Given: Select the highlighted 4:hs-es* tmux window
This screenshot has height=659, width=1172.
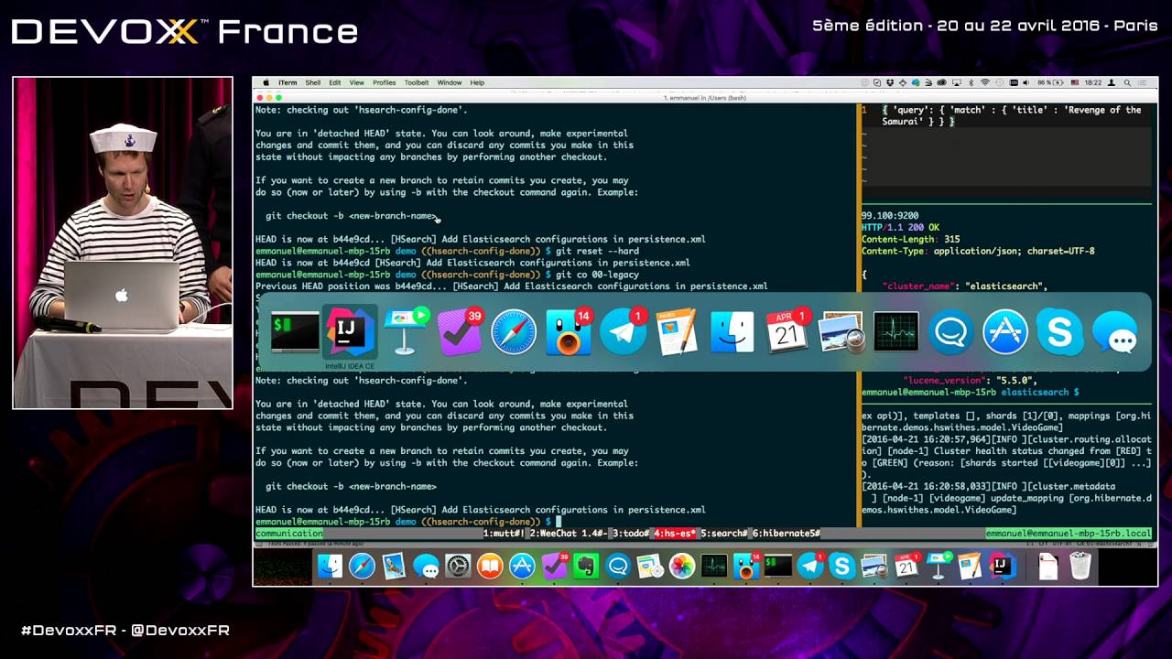Looking at the screenshot, I should 675,534.
